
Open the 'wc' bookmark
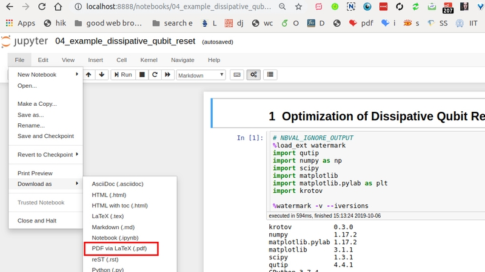(x=263, y=23)
